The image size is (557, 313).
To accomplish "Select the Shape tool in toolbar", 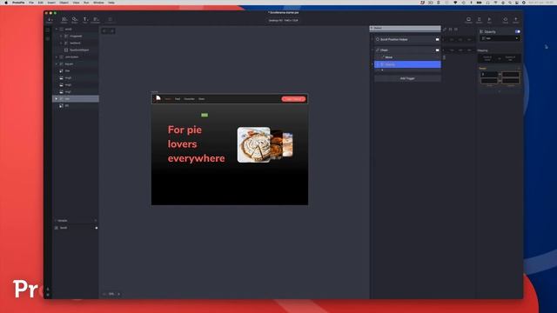I will coord(75,20).
